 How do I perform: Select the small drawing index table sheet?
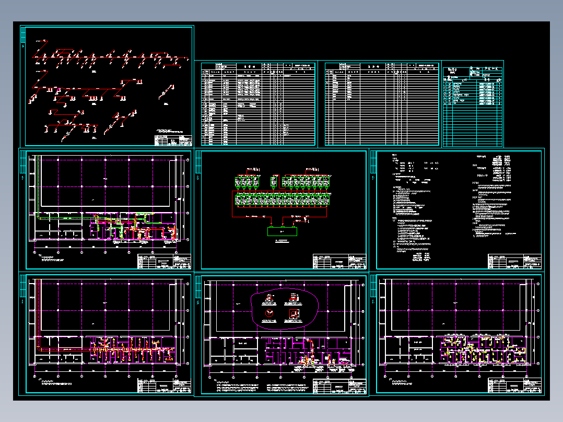click(473, 104)
